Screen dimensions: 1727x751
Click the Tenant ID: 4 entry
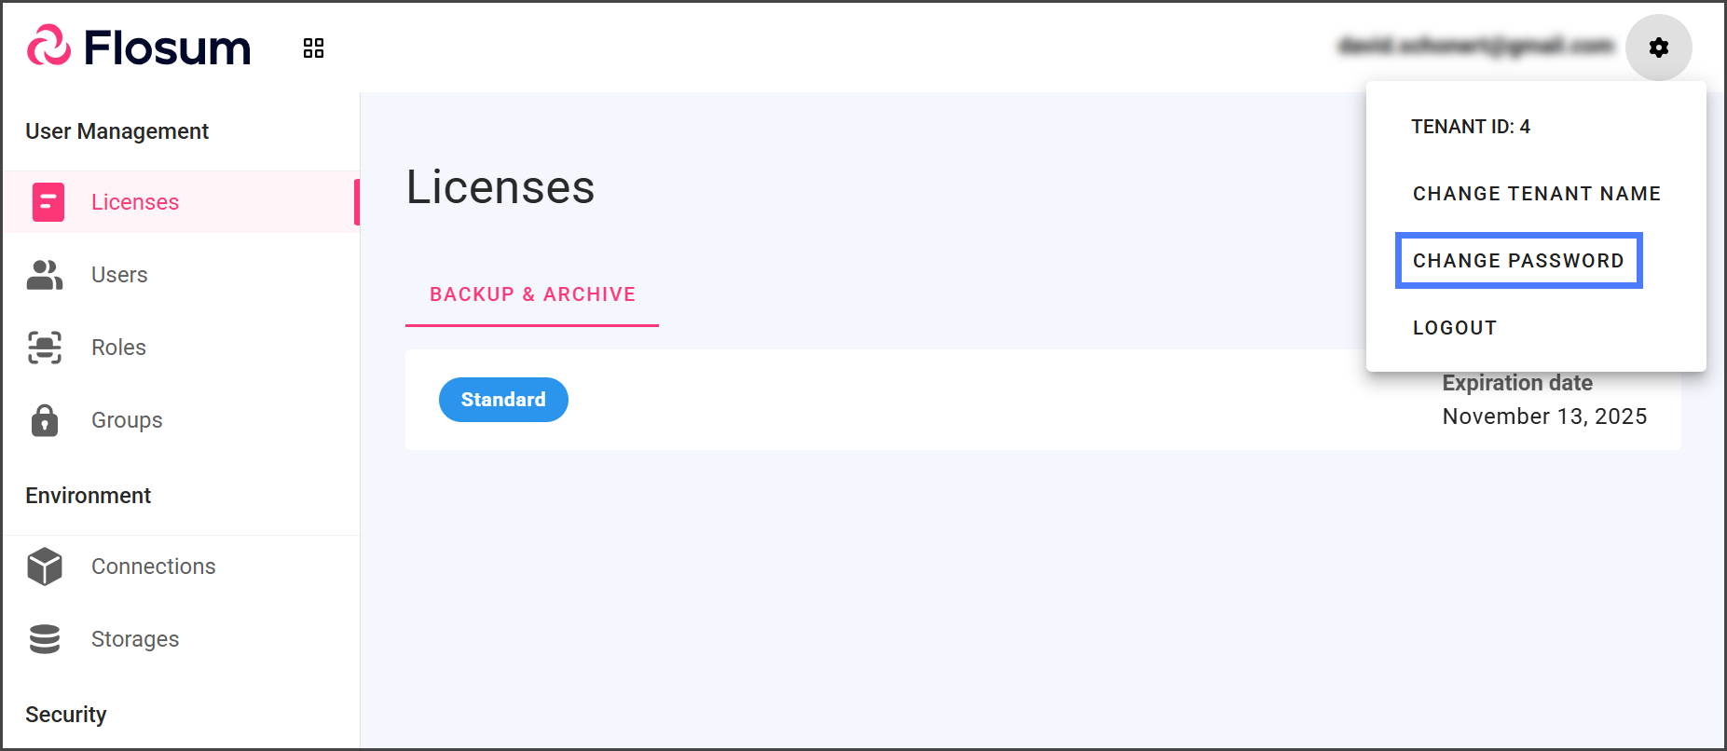pos(1470,127)
